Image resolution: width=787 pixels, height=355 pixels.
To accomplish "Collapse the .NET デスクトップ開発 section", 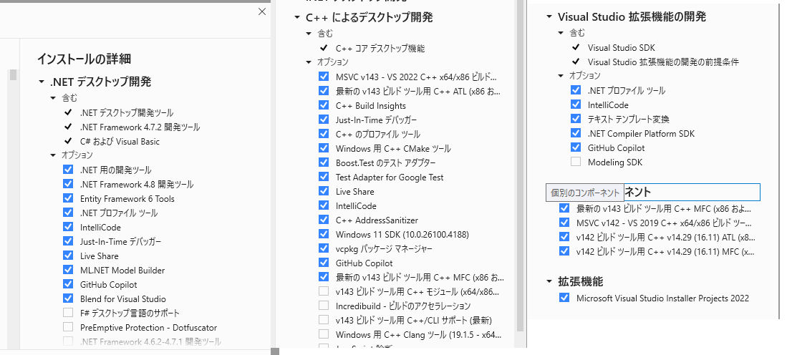I will tap(43, 82).
